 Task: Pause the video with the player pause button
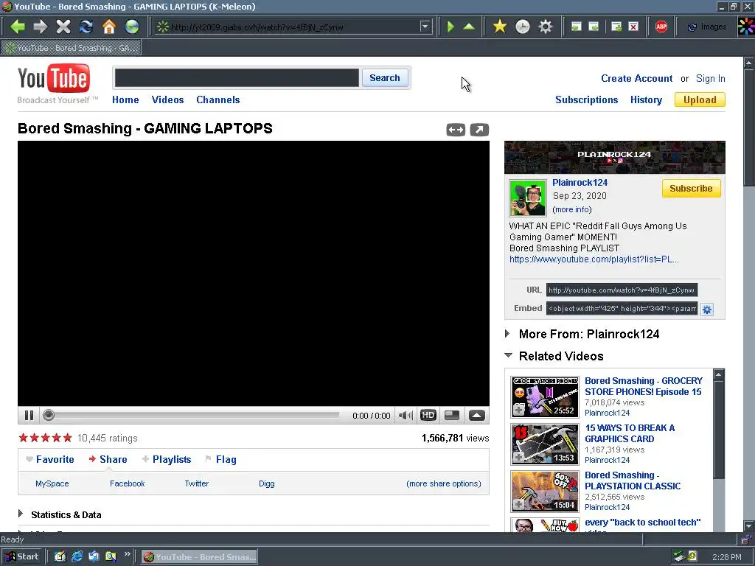(x=29, y=415)
